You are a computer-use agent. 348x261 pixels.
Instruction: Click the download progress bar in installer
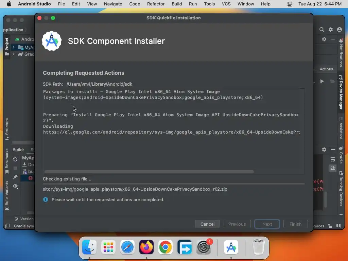click(174, 184)
